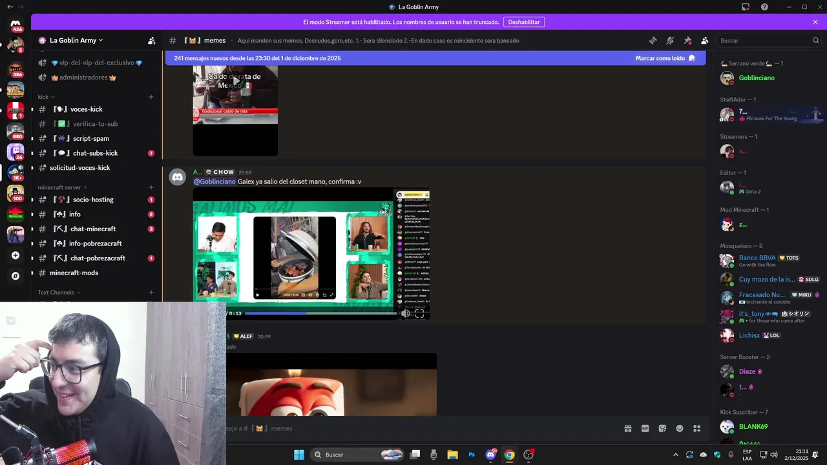This screenshot has width=827, height=465.
Task: Open the apps launcher icon
Action: click(697, 428)
